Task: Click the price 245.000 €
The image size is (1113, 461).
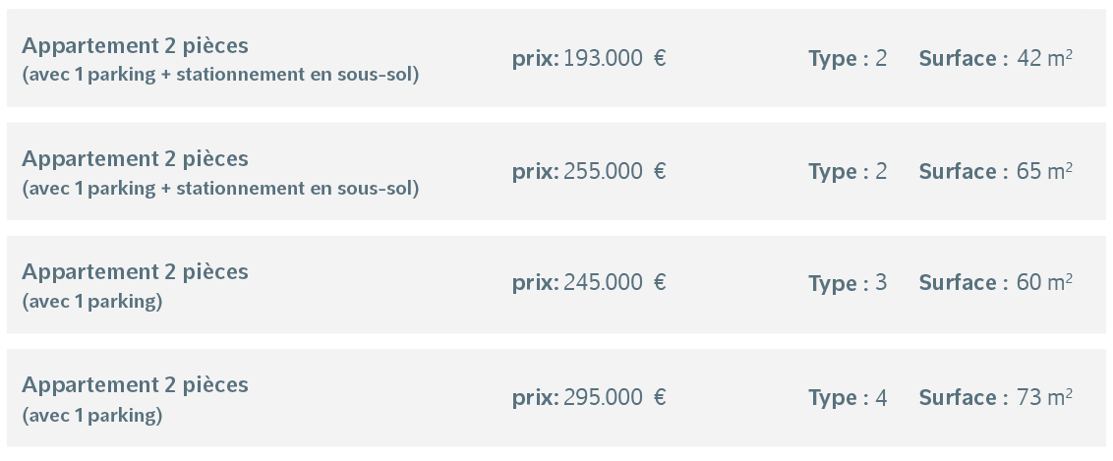Action: [615, 283]
